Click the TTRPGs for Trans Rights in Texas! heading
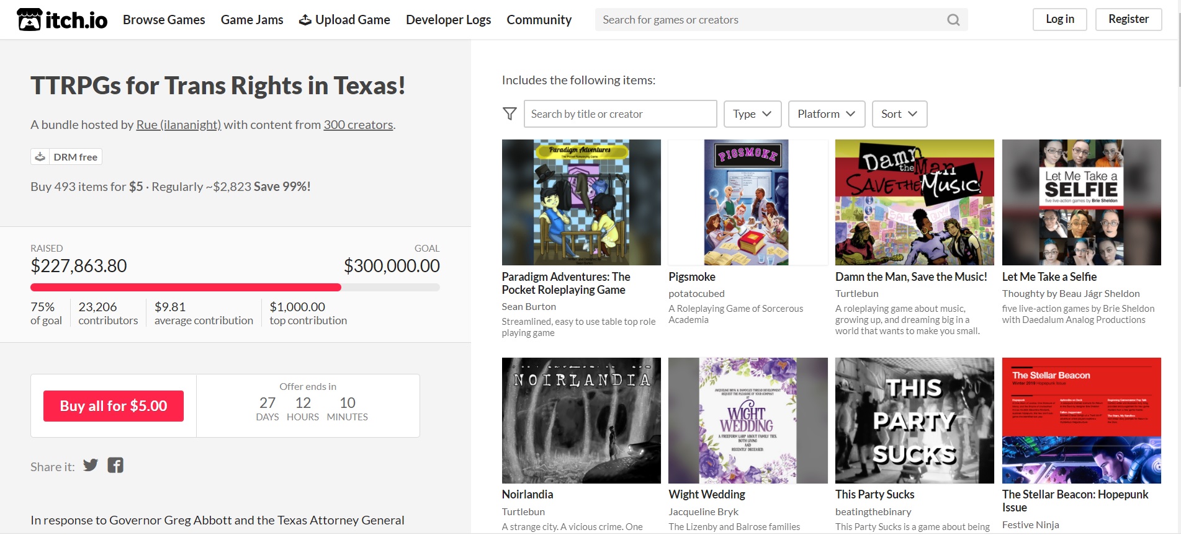1181x535 pixels. [218, 86]
